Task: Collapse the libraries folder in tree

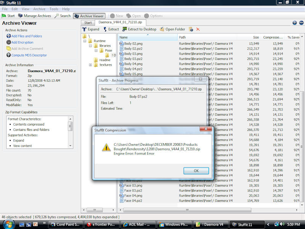Action: tap(90, 46)
